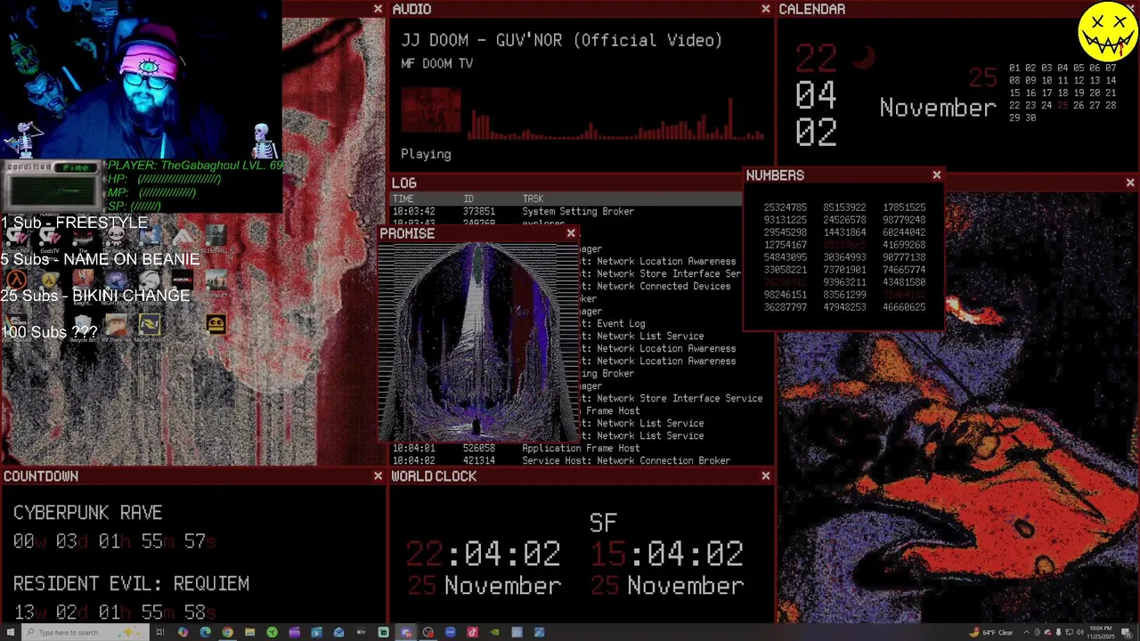Open the yellow robot face desktop icon
Image resolution: width=1140 pixels, height=641 pixels.
[216, 324]
